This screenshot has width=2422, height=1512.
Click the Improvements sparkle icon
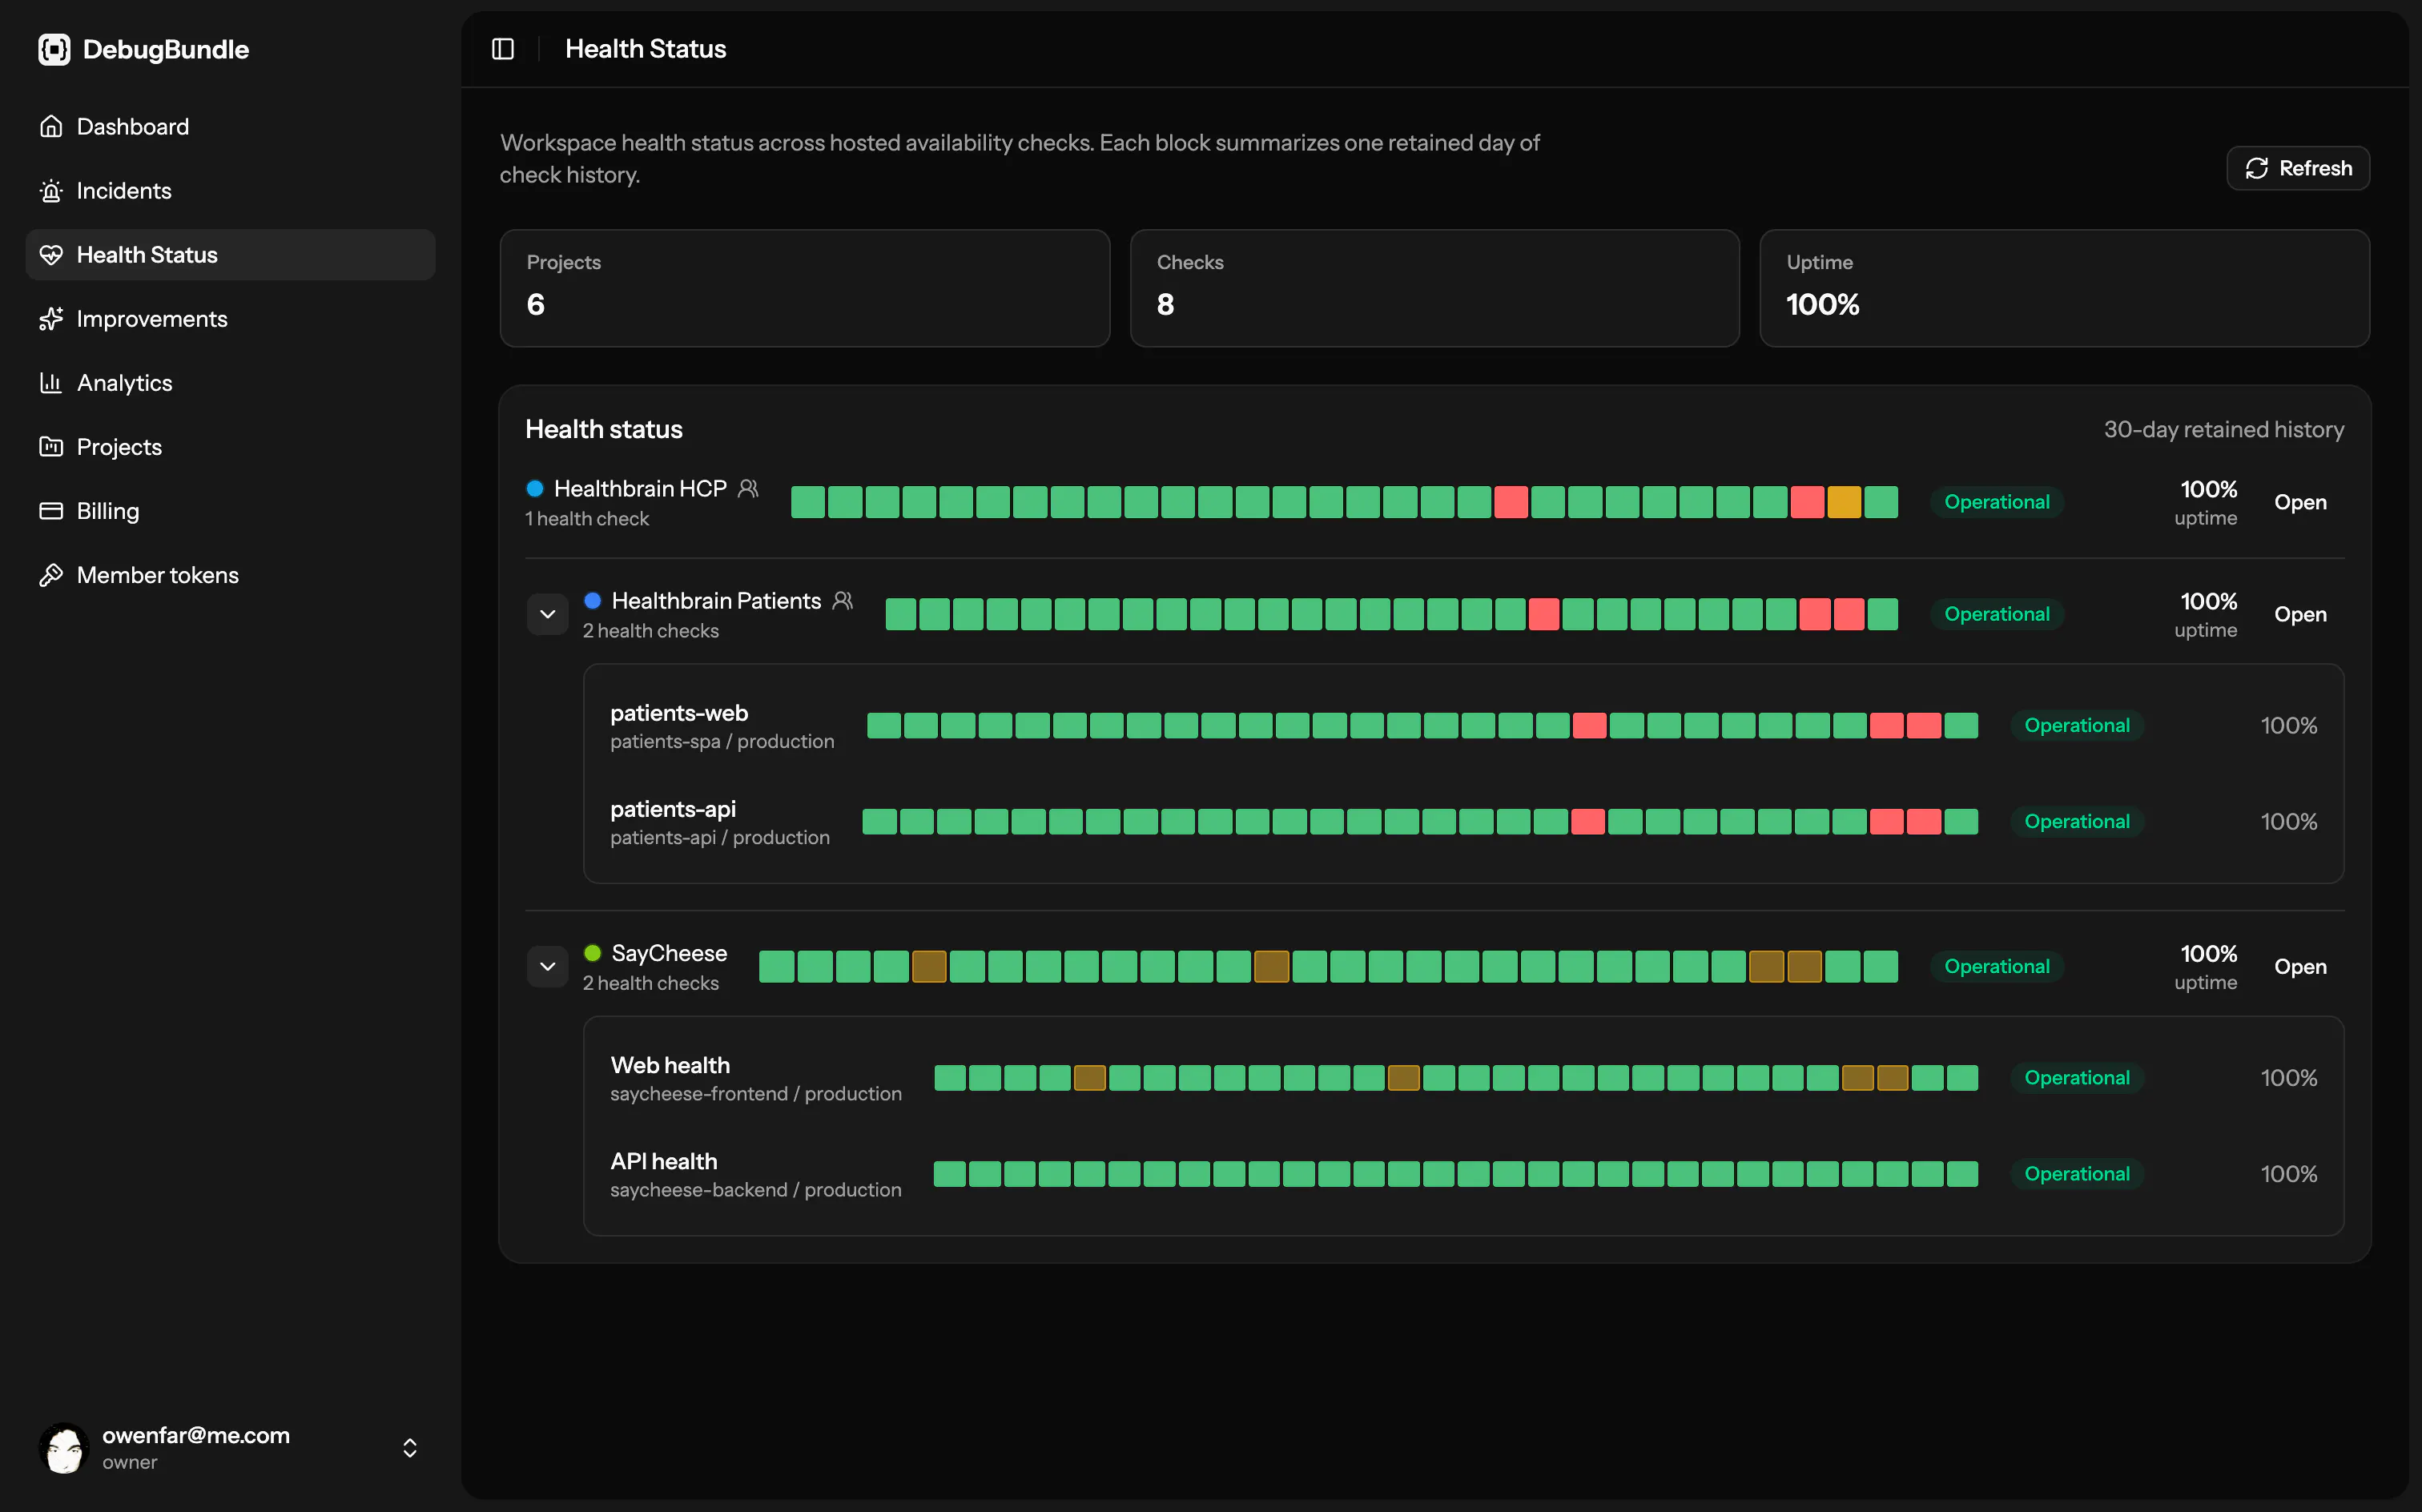click(51, 319)
